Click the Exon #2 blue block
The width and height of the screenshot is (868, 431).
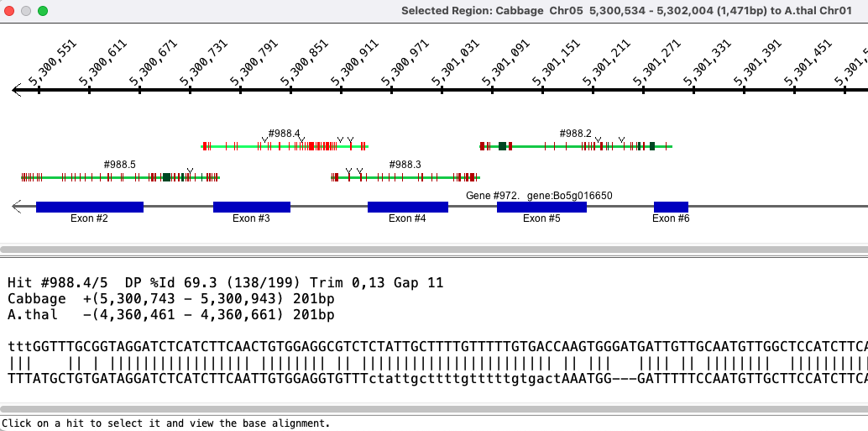coord(90,207)
